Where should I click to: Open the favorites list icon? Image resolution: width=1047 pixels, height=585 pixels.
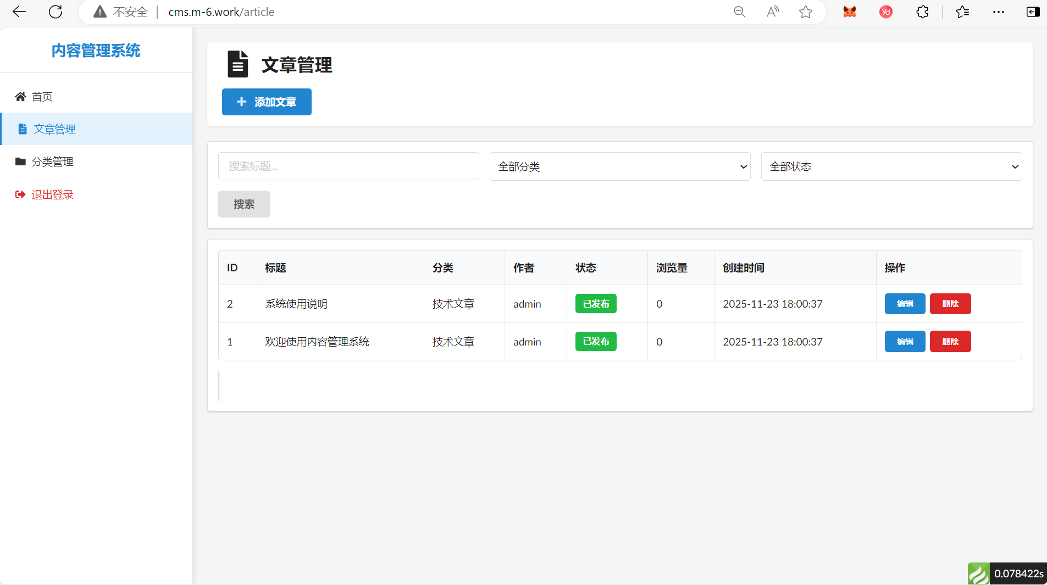point(962,12)
